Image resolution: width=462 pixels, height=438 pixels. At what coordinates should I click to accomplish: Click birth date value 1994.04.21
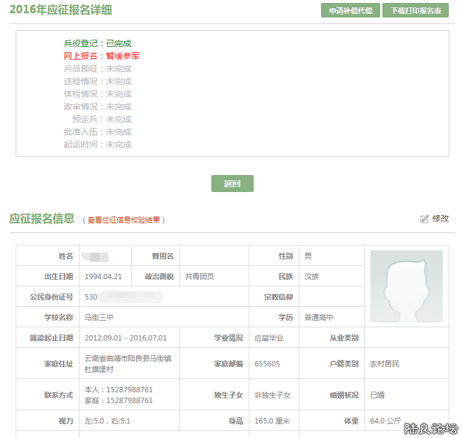(103, 276)
